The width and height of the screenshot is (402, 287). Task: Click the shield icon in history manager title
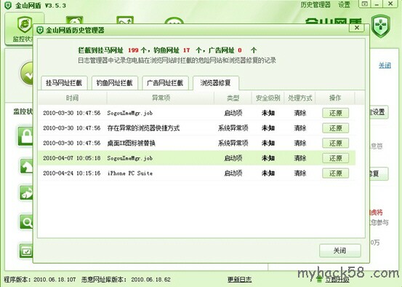pos(40,31)
